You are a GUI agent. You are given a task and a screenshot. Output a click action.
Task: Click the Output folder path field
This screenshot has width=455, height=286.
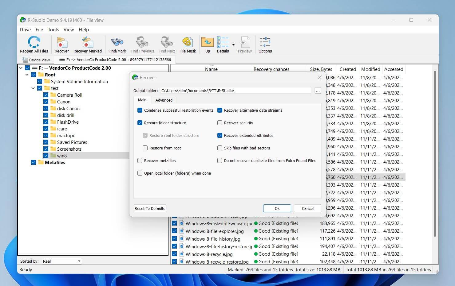tap(236, 91)
